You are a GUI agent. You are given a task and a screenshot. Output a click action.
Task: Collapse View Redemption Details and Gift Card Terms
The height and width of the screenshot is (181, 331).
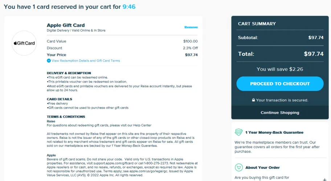(x=86, y=61)
